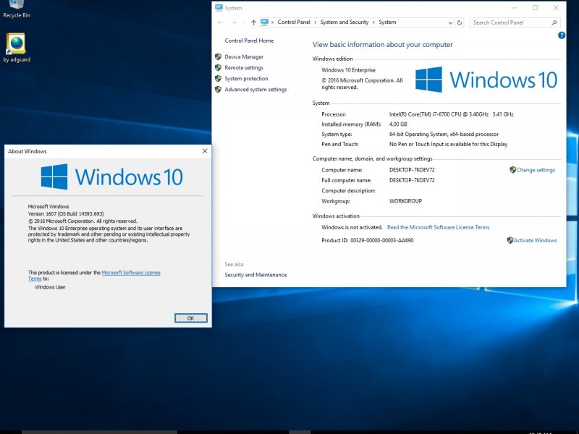Click the Up arrow in System window
This screenshot has height=434, width=579.
tap(253, 22)
